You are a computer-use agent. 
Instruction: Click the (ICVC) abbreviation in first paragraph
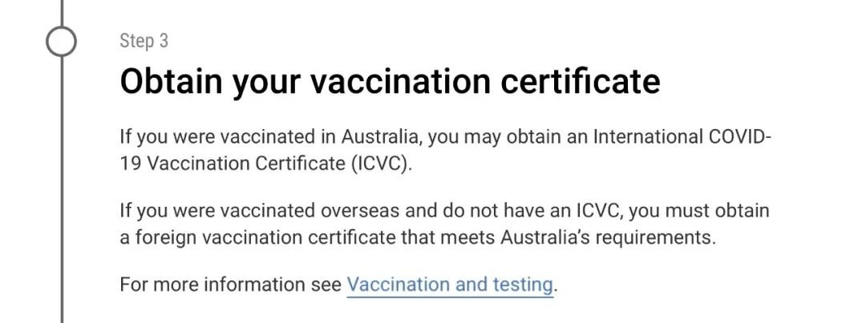(x=382, y=164)
